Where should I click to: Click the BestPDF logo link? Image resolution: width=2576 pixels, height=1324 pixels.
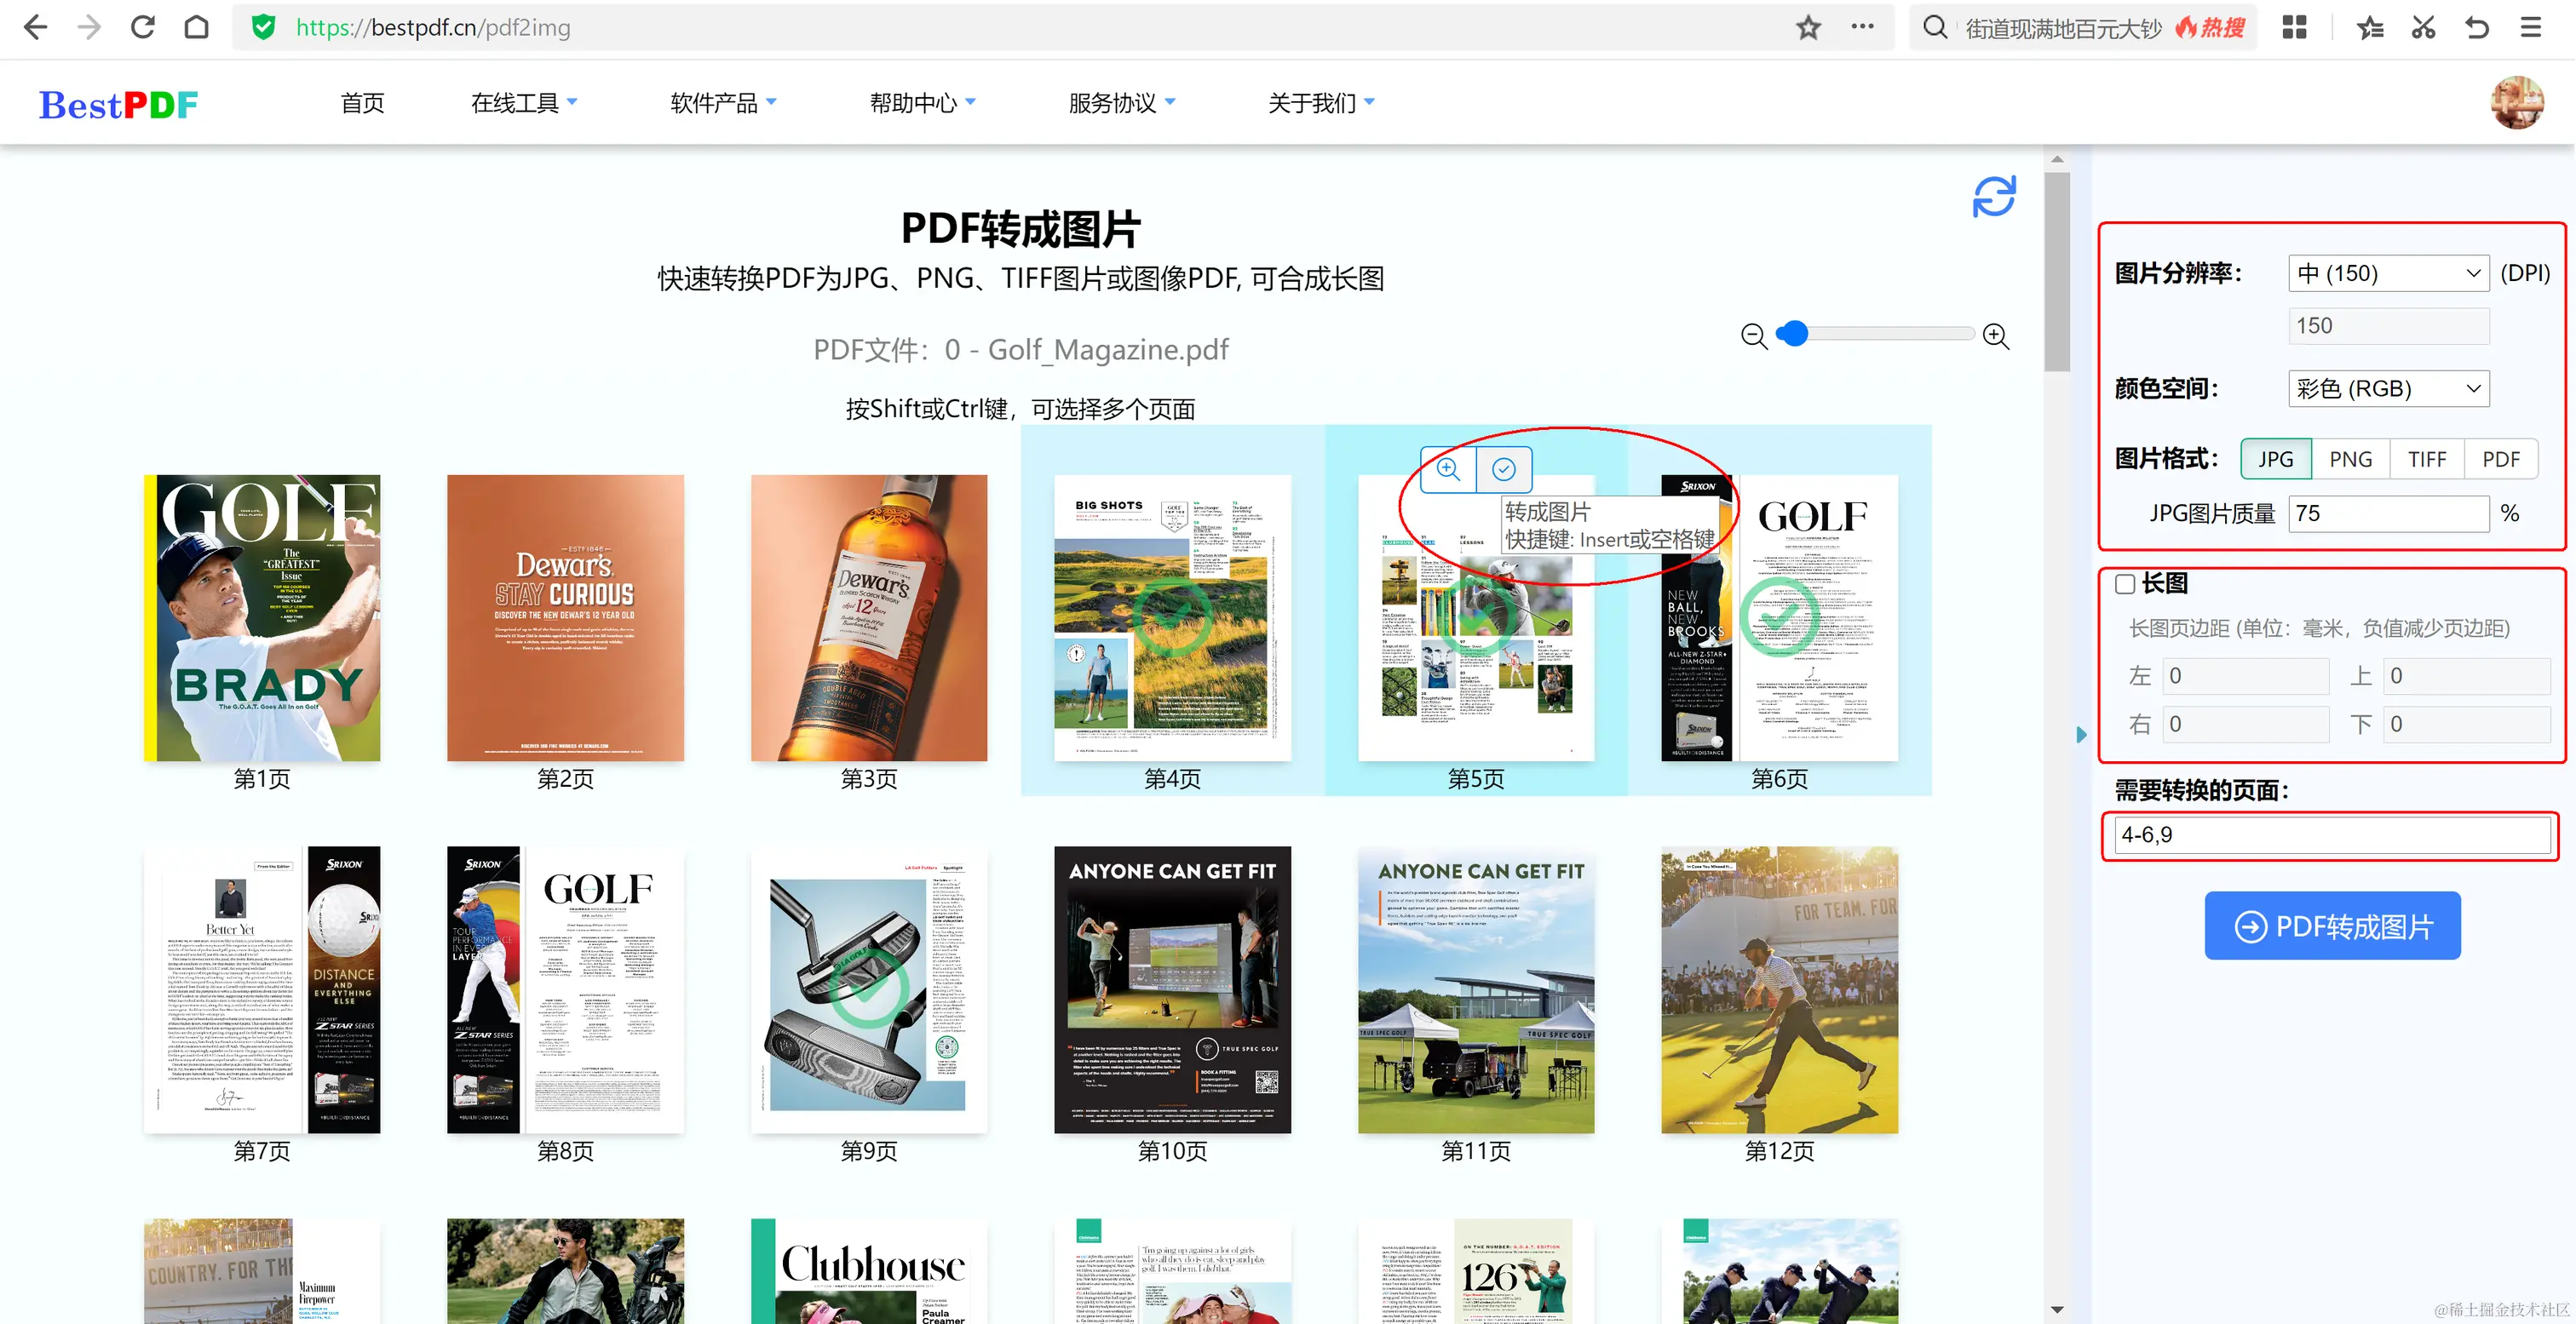(118, 104)
